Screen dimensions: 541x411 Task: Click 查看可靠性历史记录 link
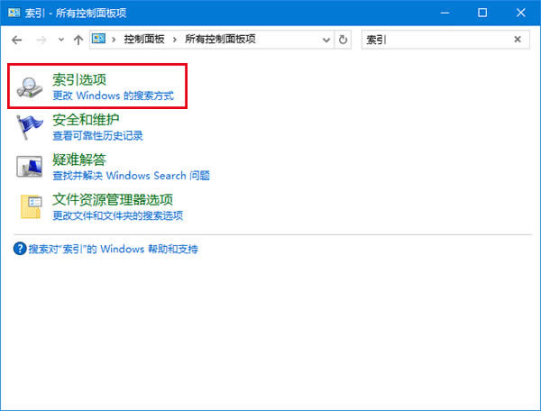click(x=97, y=136)
